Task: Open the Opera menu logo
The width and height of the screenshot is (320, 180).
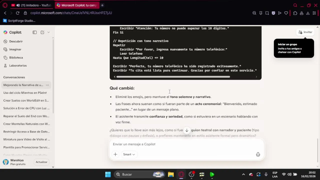Action: pyautogui.click(x=5, y=5)
